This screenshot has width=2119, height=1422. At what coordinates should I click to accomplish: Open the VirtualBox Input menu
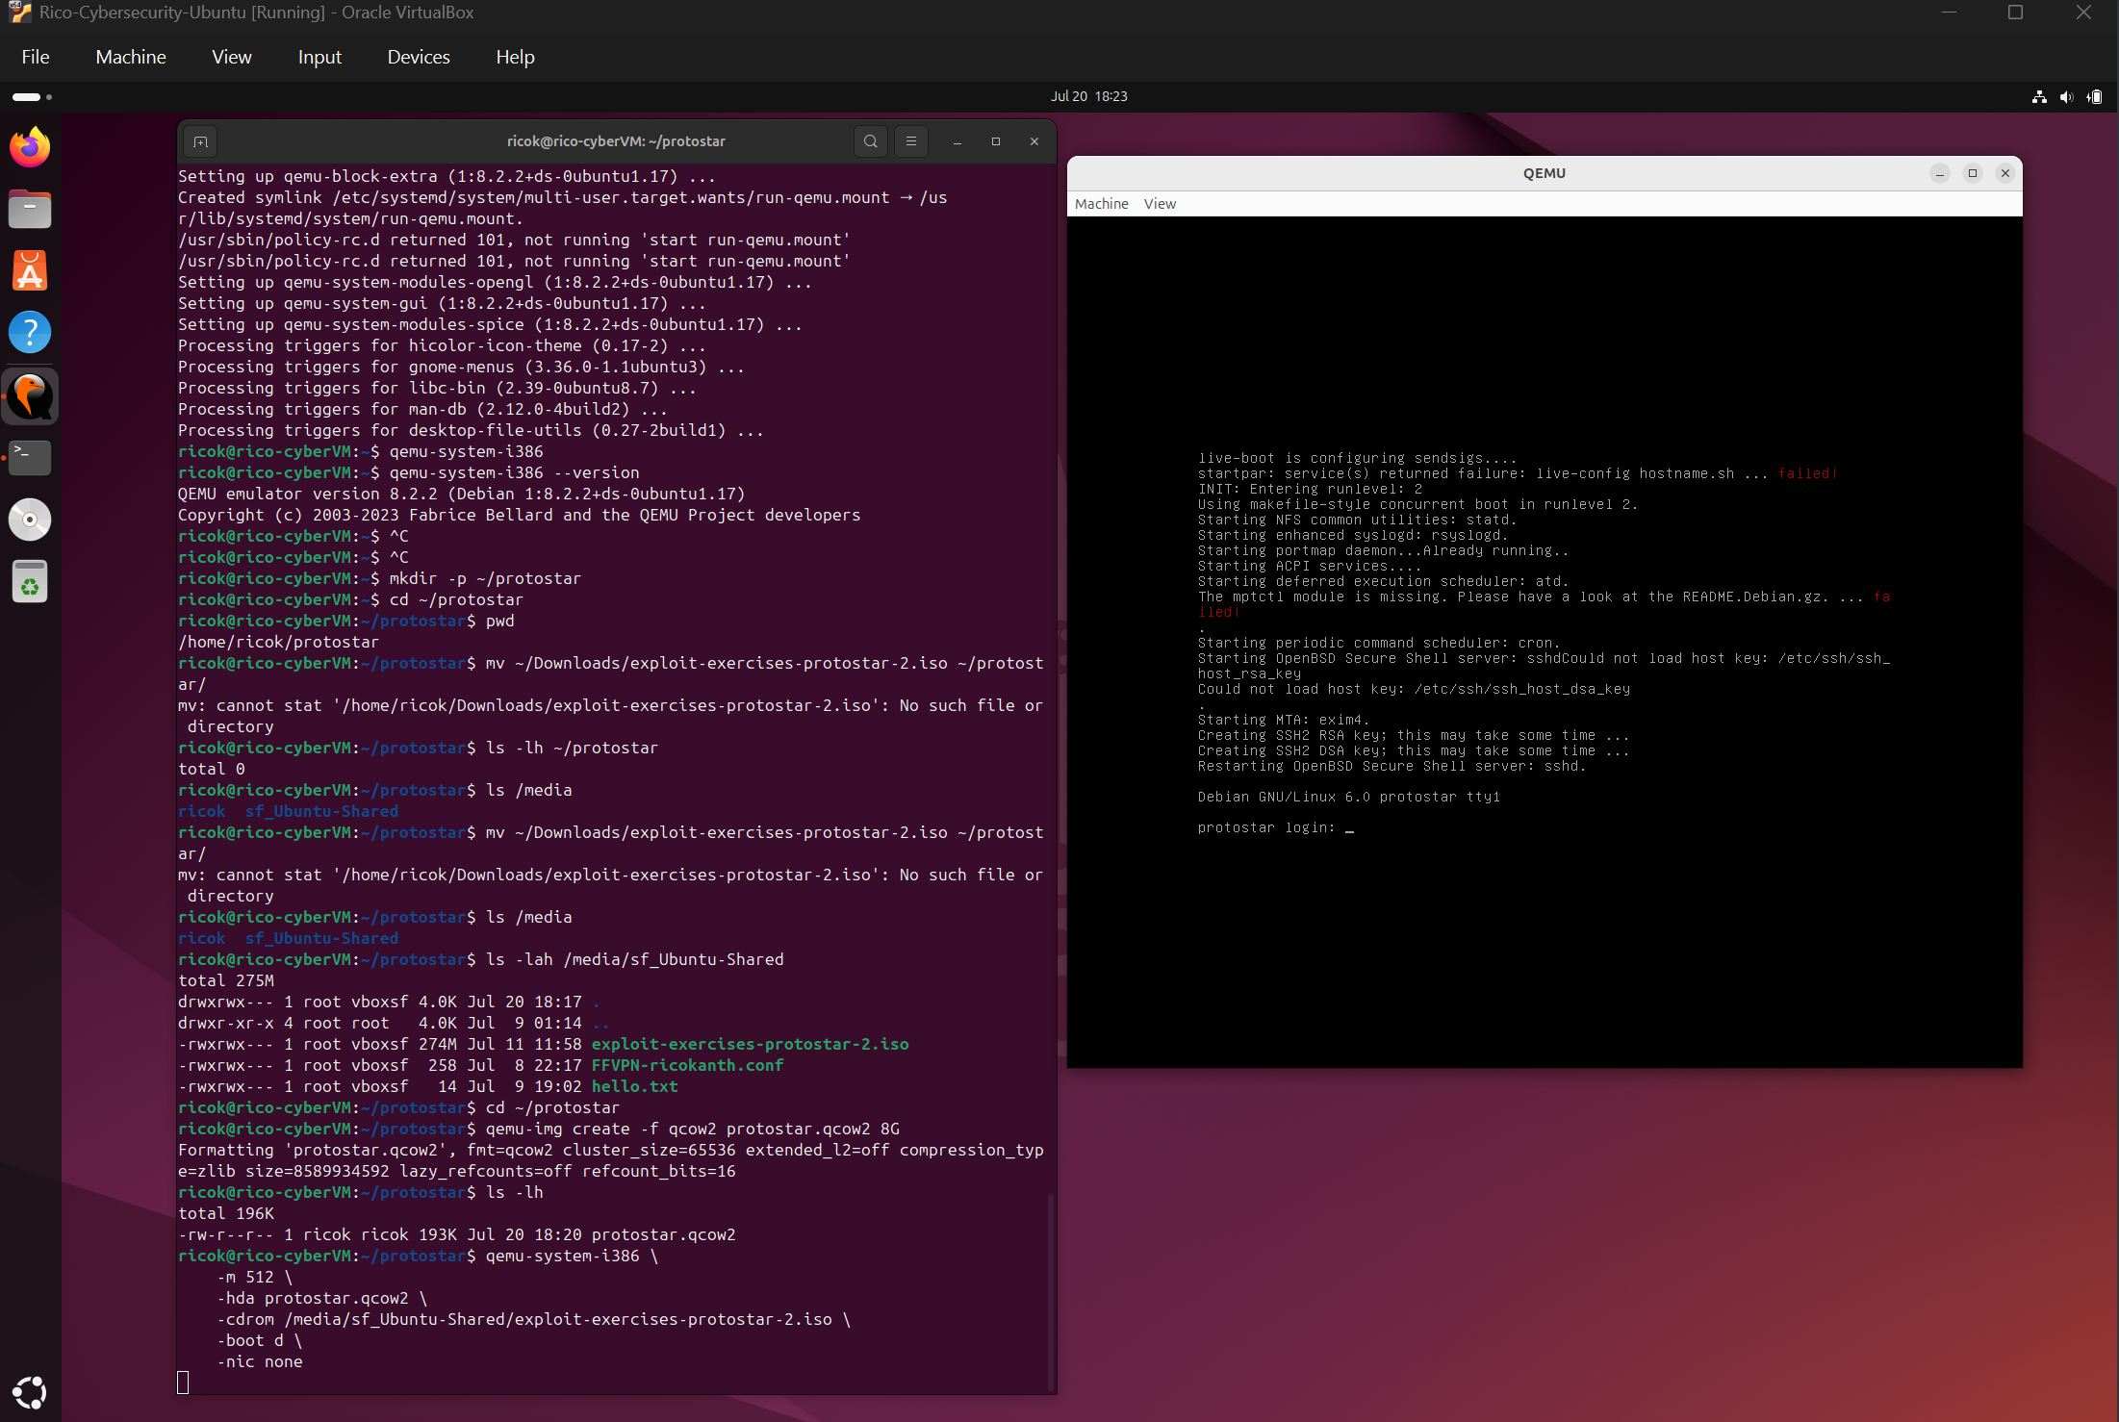(x=319, y=57)
